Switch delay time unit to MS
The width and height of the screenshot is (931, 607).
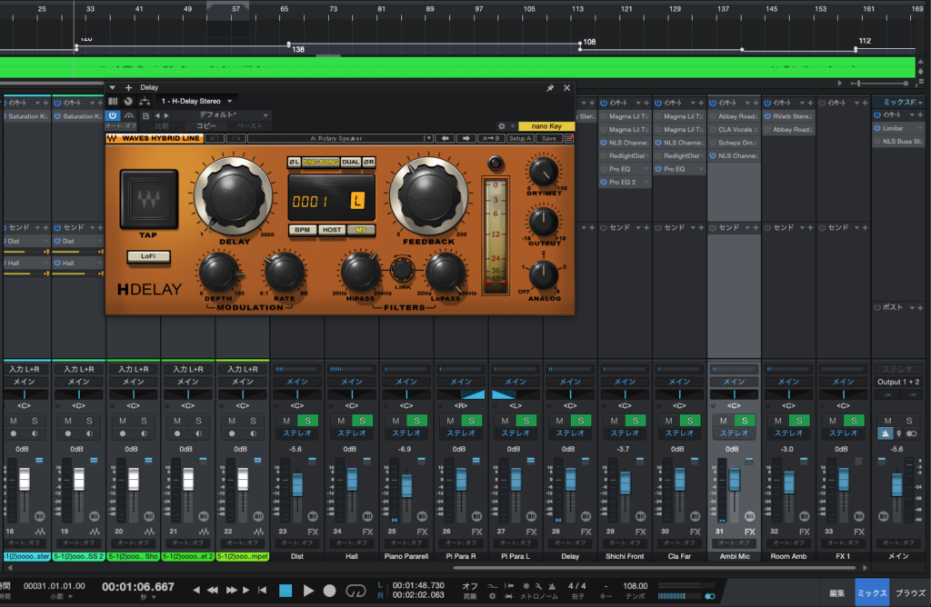(x=361, y=230)
